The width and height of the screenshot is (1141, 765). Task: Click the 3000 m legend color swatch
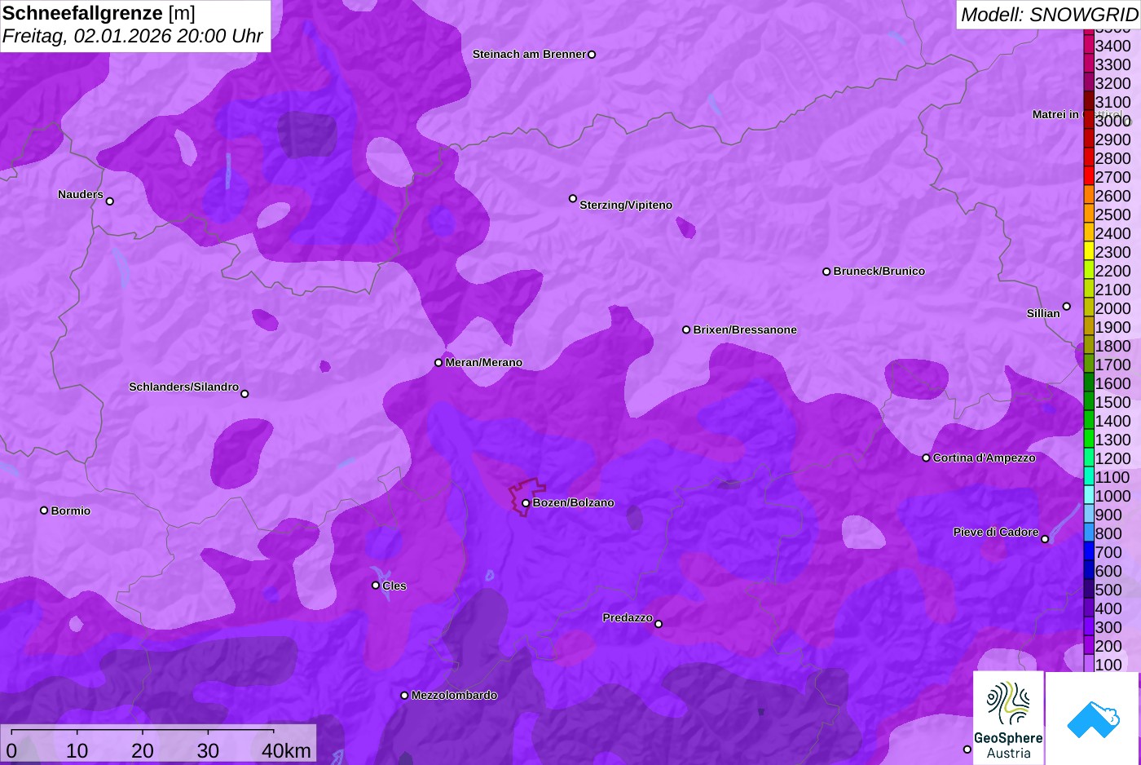click(x=1088, y=121)
